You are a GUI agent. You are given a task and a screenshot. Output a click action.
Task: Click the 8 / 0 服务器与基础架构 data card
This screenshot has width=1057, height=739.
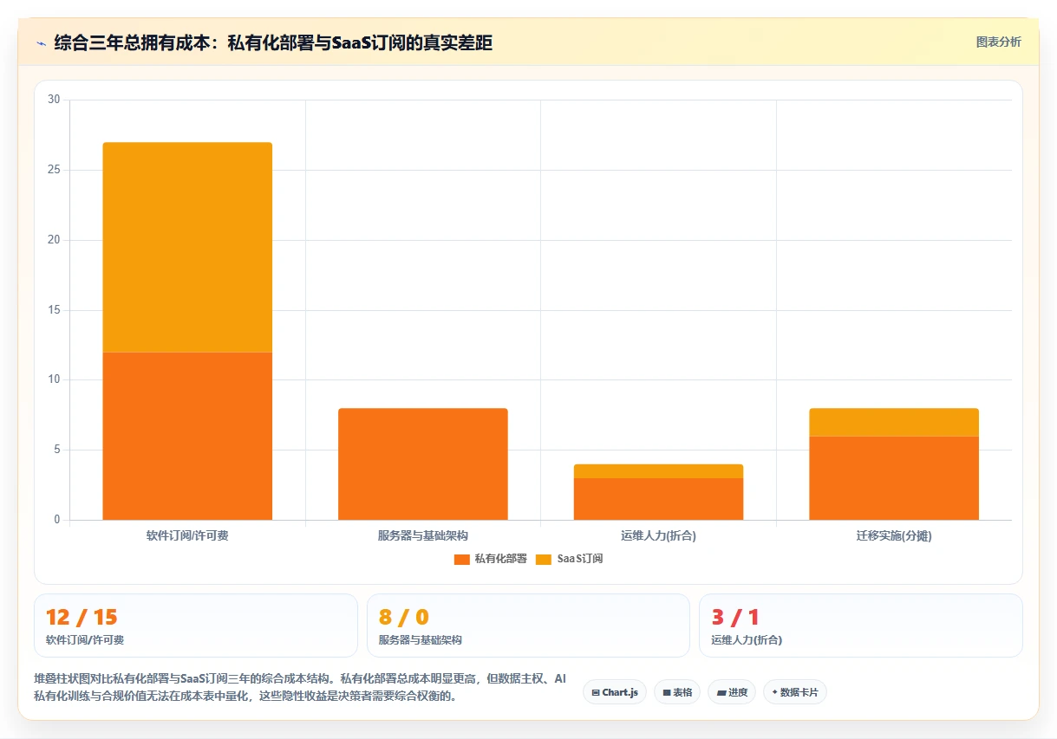[x=528, y=626]
